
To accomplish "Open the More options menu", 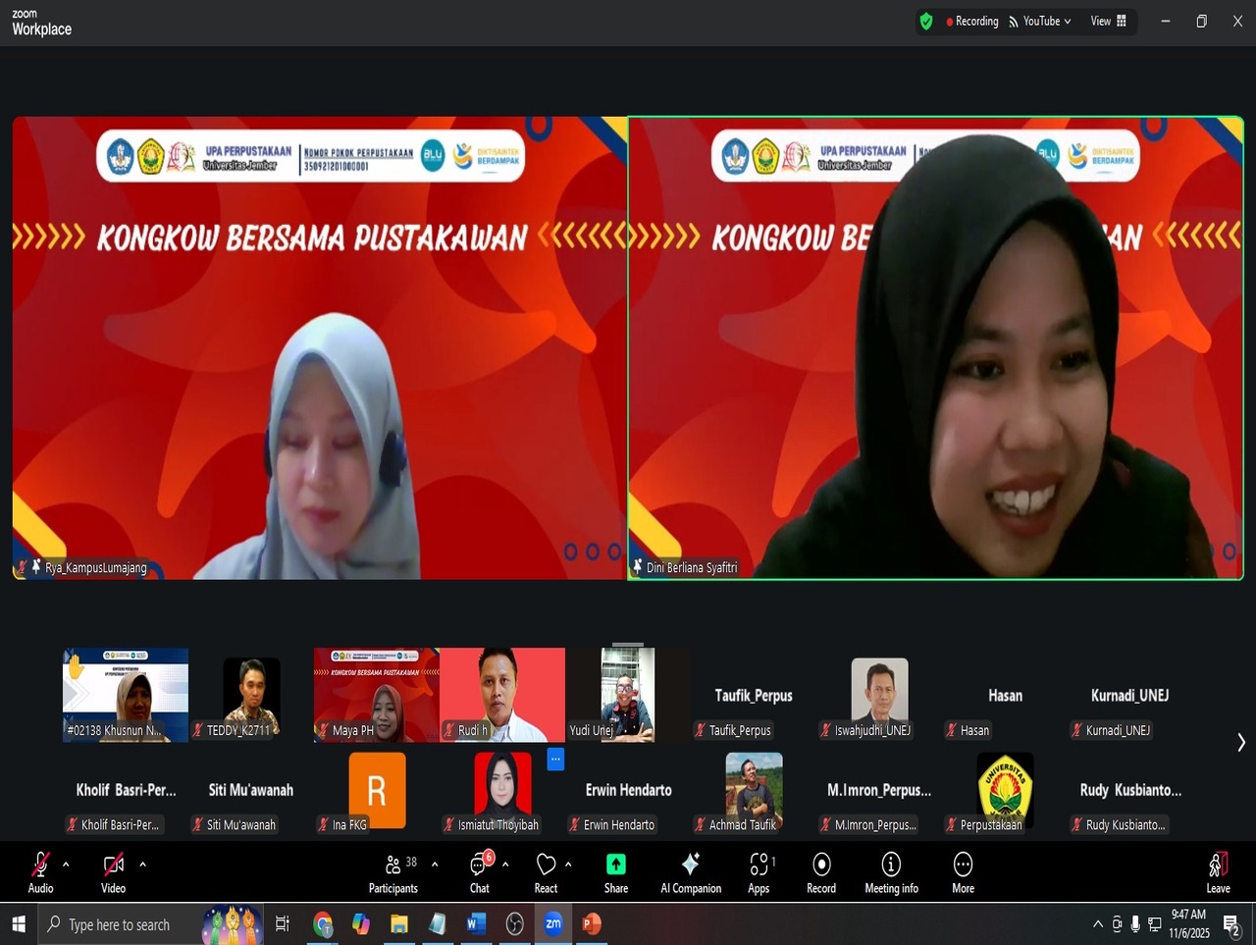I will [x=963, y=871].
